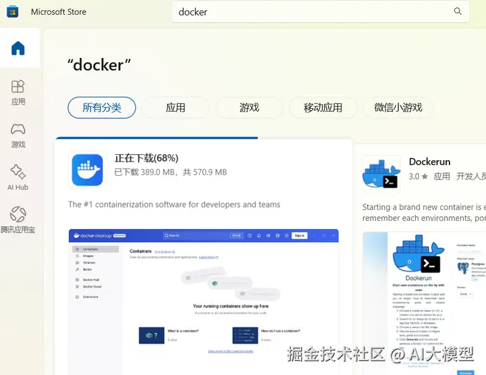
Task: Click the search magnifier icon
Action: pos(458,11)
